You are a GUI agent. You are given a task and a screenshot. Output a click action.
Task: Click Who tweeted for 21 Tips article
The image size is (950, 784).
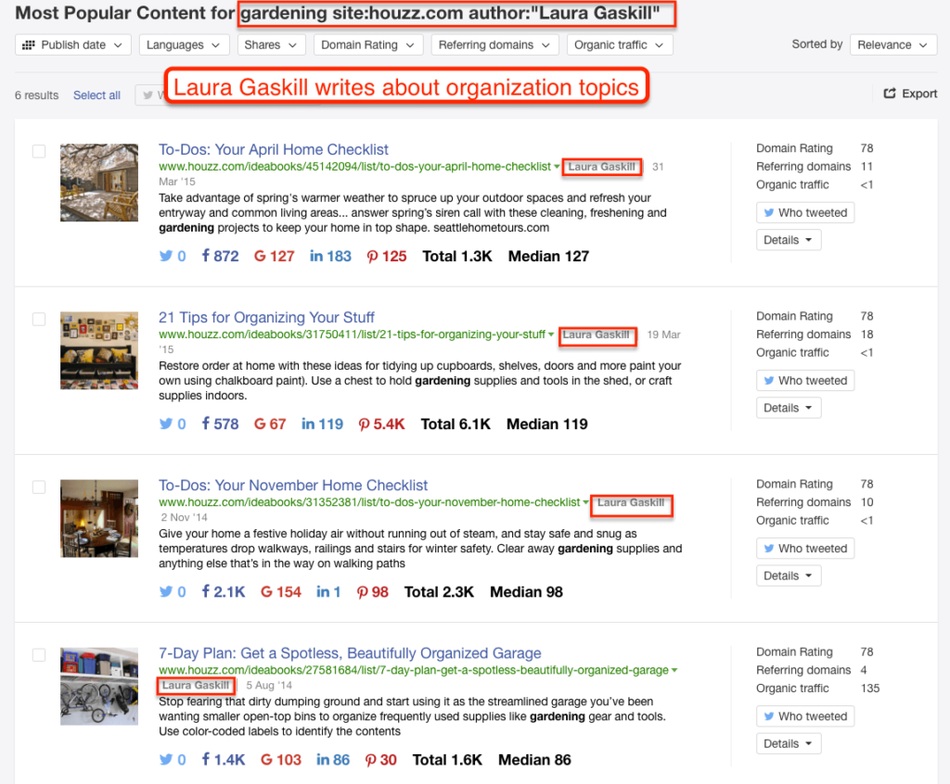tap(805, 380)
